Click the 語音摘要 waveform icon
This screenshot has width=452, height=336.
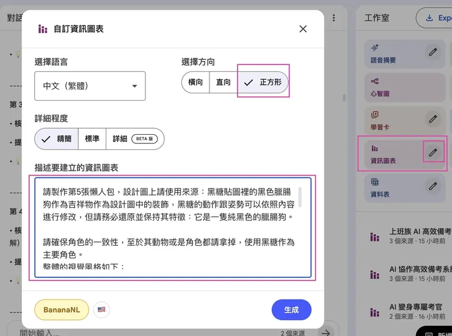click(375, 48)
